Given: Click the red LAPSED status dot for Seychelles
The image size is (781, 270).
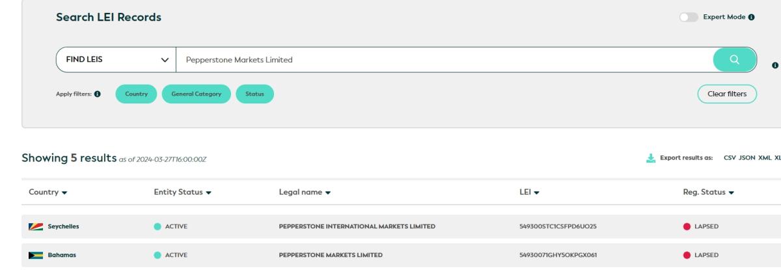Looking at the screenshot, I should coord(689,227).
